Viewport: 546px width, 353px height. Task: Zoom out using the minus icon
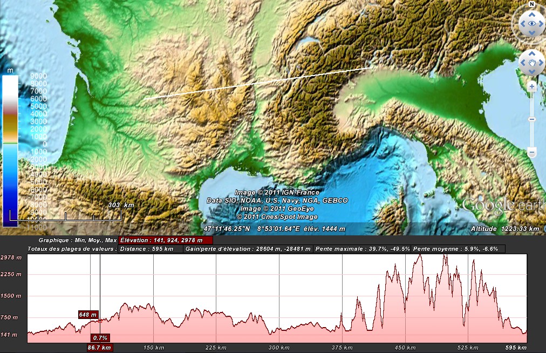pos(532,152)
